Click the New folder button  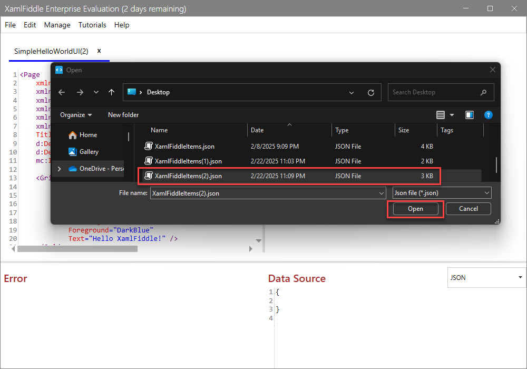[x=123, y=115]
